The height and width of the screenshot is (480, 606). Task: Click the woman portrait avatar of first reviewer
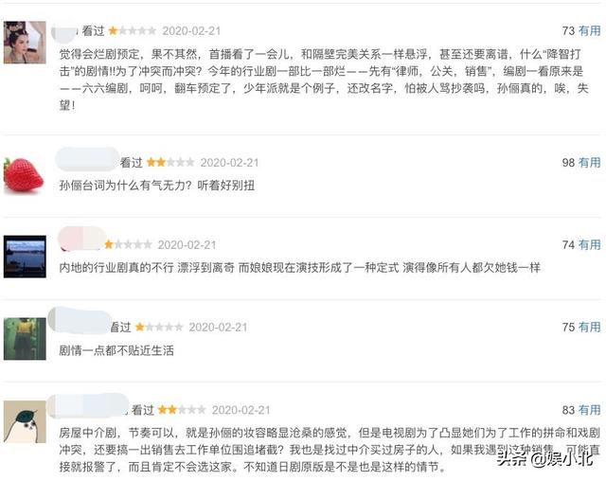25,43
